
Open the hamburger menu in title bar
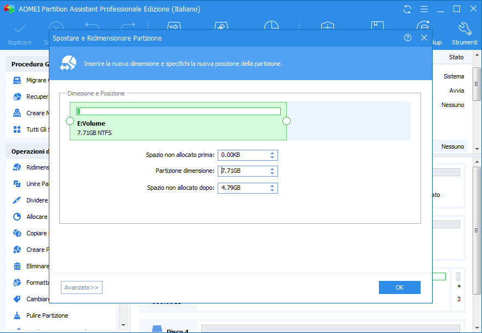click(424, 9)
